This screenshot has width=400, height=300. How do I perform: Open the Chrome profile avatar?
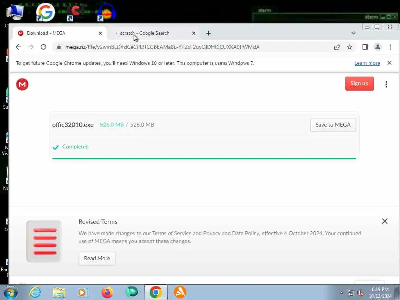(x=378, y=47)
